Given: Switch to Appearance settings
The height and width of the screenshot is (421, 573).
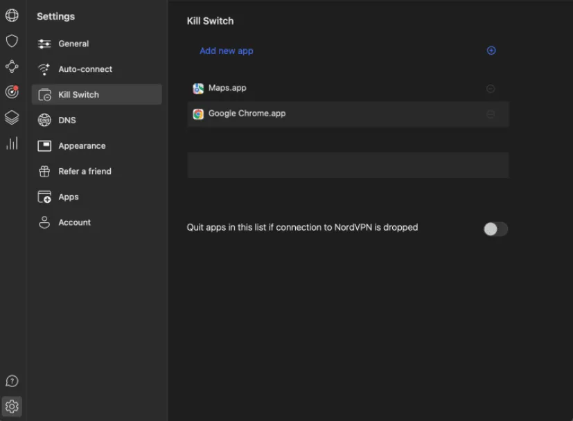Looking at the screenshot, I should point(82,146).
